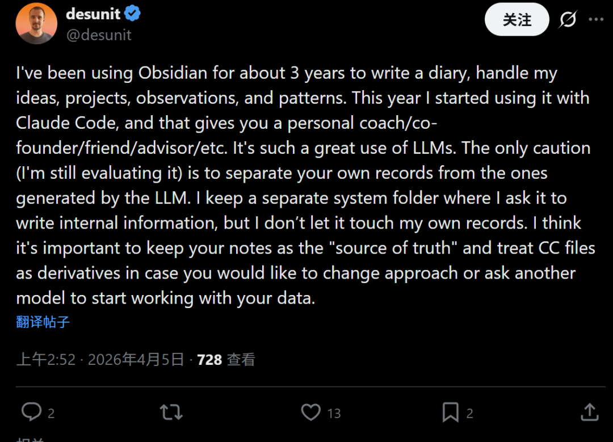The width and height of the screenshot is (613, 442).
Task: Click the reply count next to speech bubble
Action: 51,414
